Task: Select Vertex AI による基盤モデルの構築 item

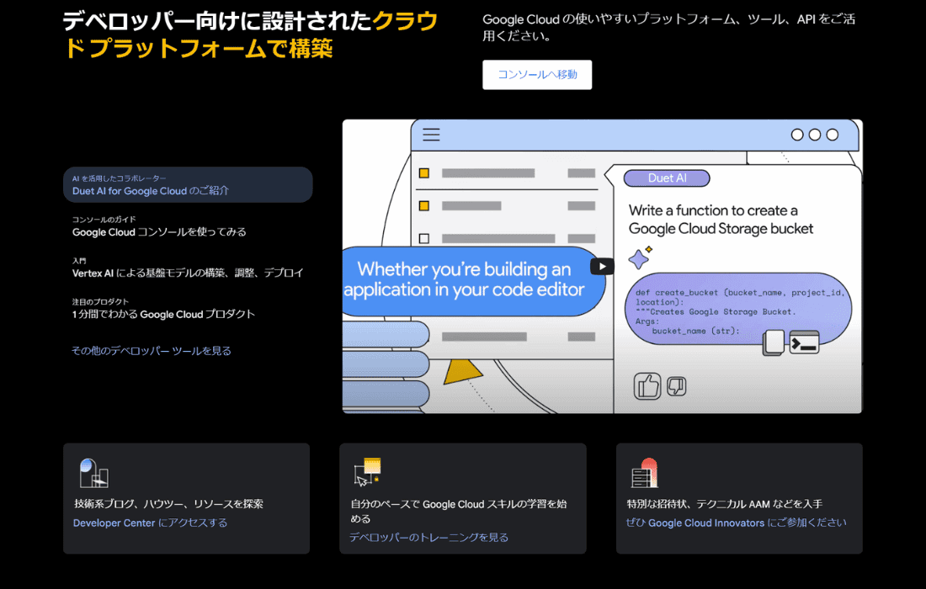Action: [188, 268]
